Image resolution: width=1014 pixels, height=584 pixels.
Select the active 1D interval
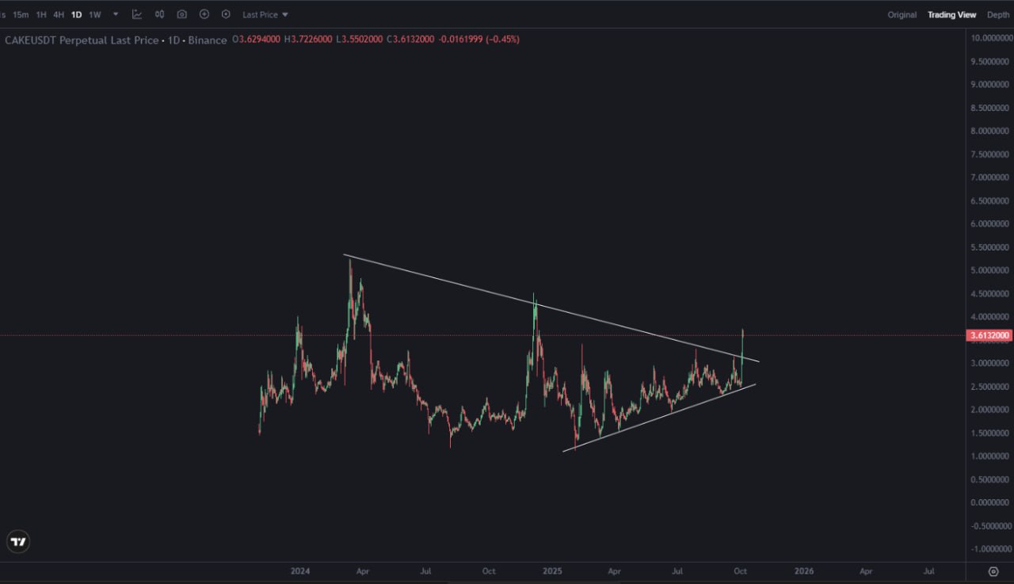76,14
